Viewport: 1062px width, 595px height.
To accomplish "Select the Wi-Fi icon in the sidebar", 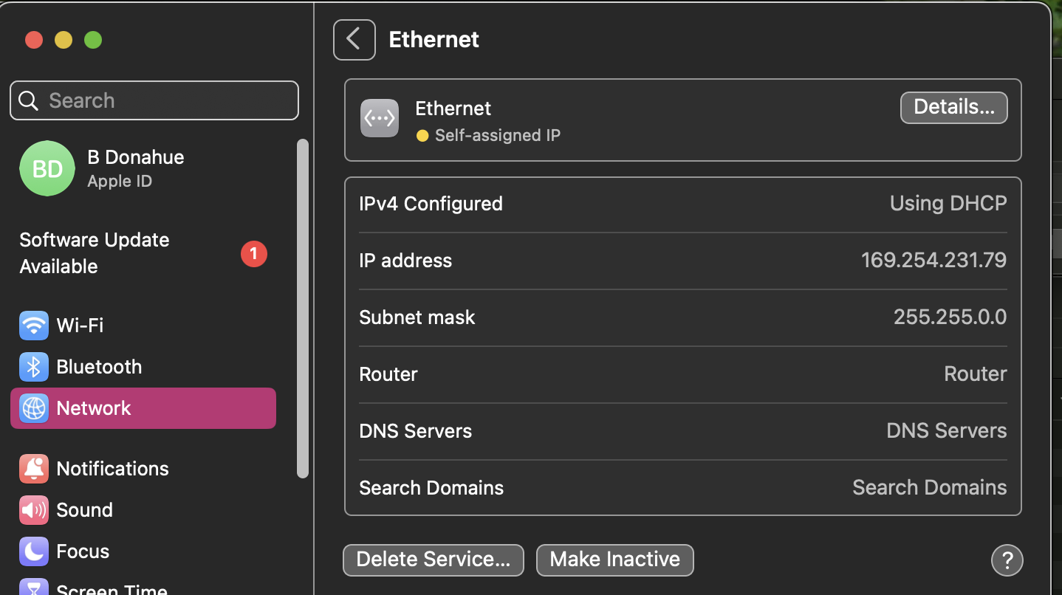I will point(32,326).
